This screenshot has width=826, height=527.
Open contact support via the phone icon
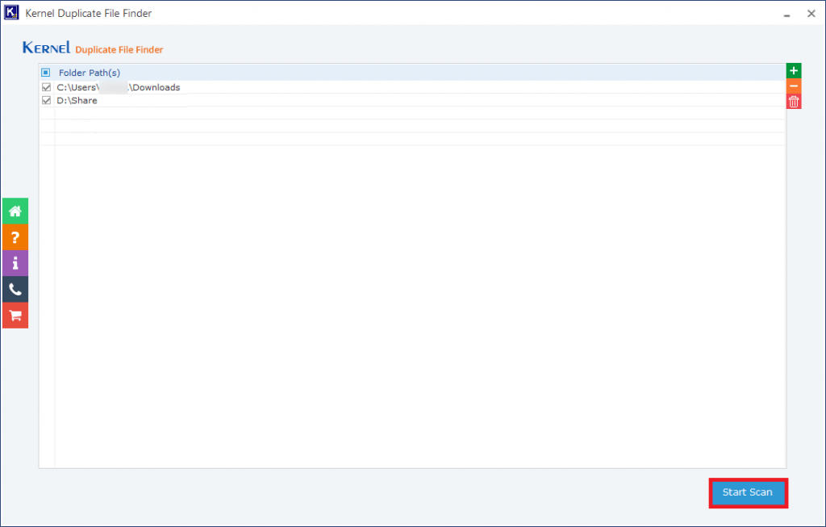click(x=15, y=288)
